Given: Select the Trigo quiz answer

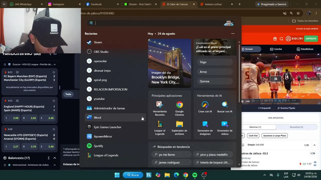Looking at the screenshot, I should coord(215,62).
